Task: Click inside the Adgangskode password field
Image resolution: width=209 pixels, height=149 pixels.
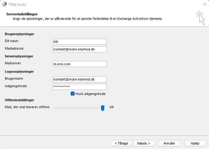Action: click(x=79, y=87)
